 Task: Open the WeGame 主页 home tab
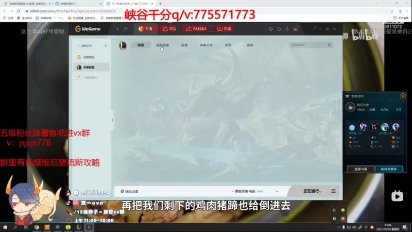click(145, 29)
